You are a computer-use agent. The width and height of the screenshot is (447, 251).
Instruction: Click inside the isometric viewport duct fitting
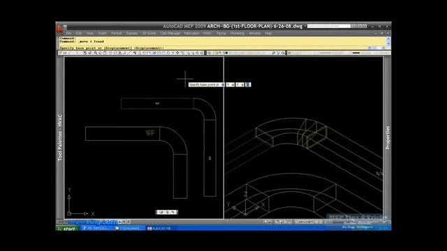pos(291,134)
